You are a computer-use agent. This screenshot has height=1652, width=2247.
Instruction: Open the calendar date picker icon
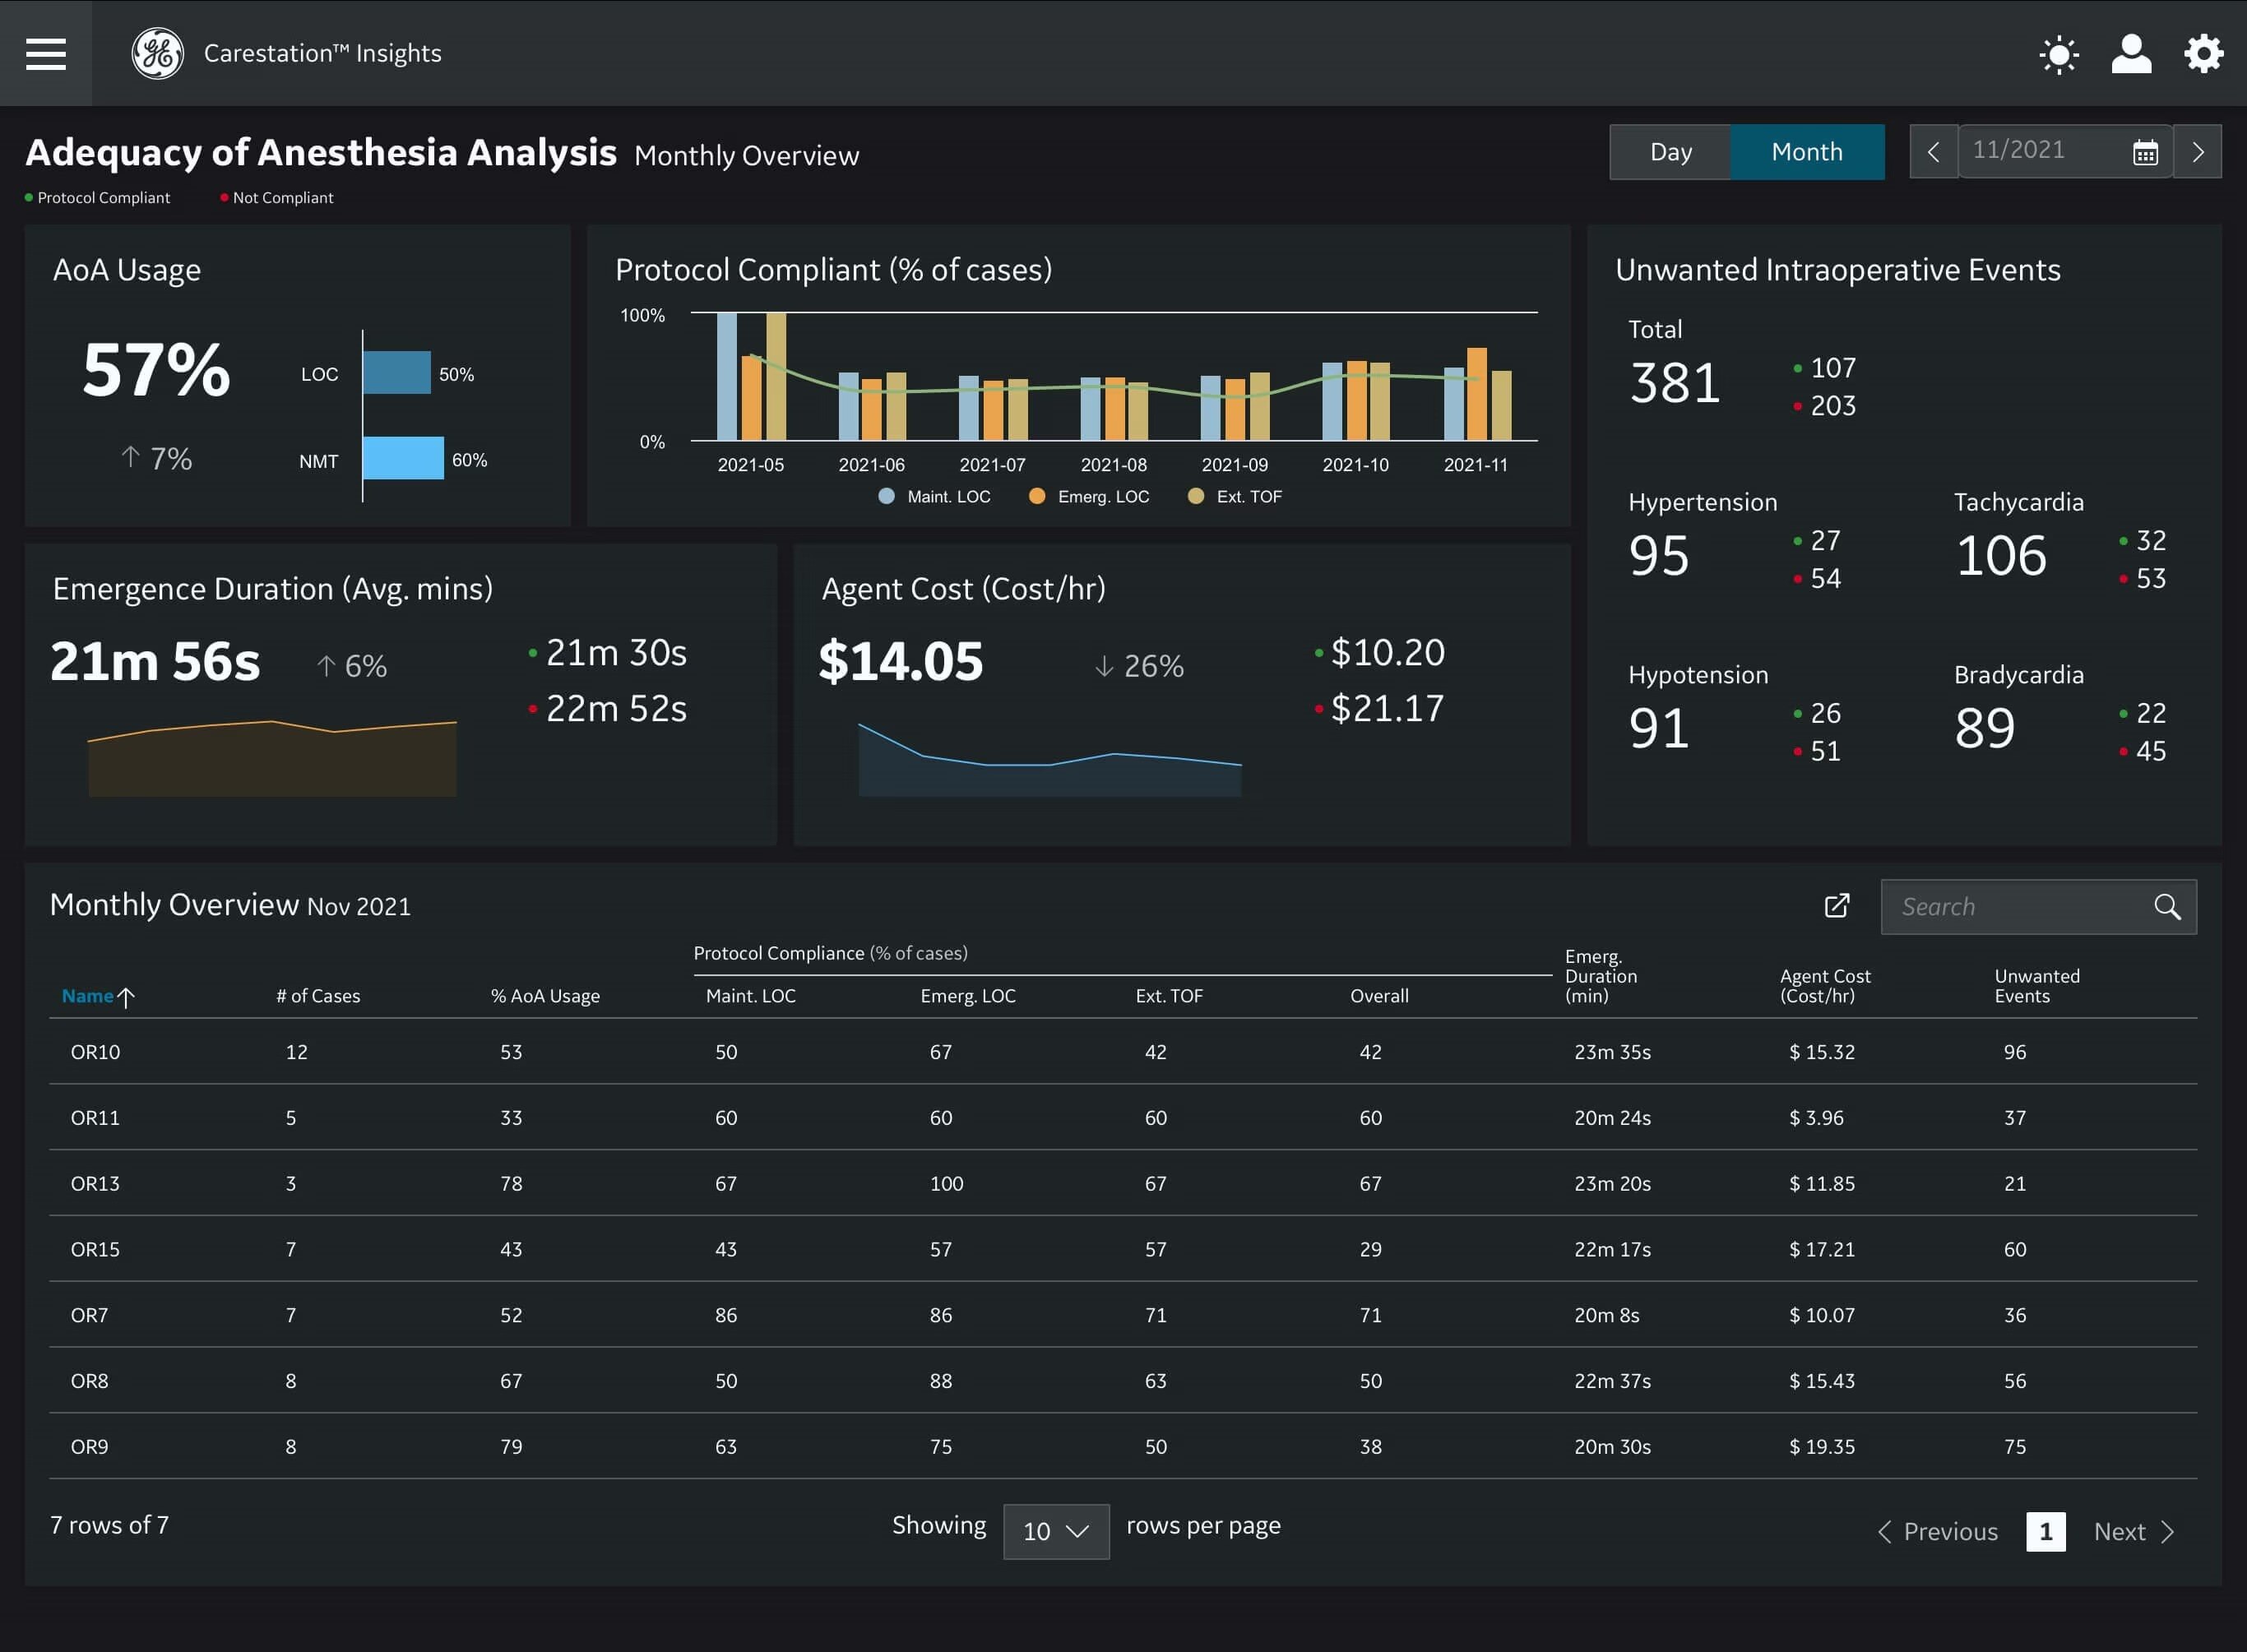[x=2145, y=152]
